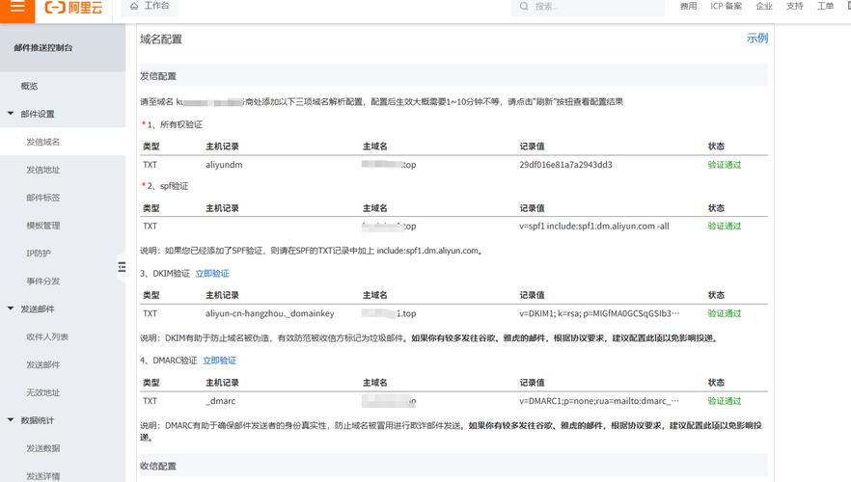Click the v=DKIM1 record value
This screenshot has width=851, height=482.
[x=599, y=313]
